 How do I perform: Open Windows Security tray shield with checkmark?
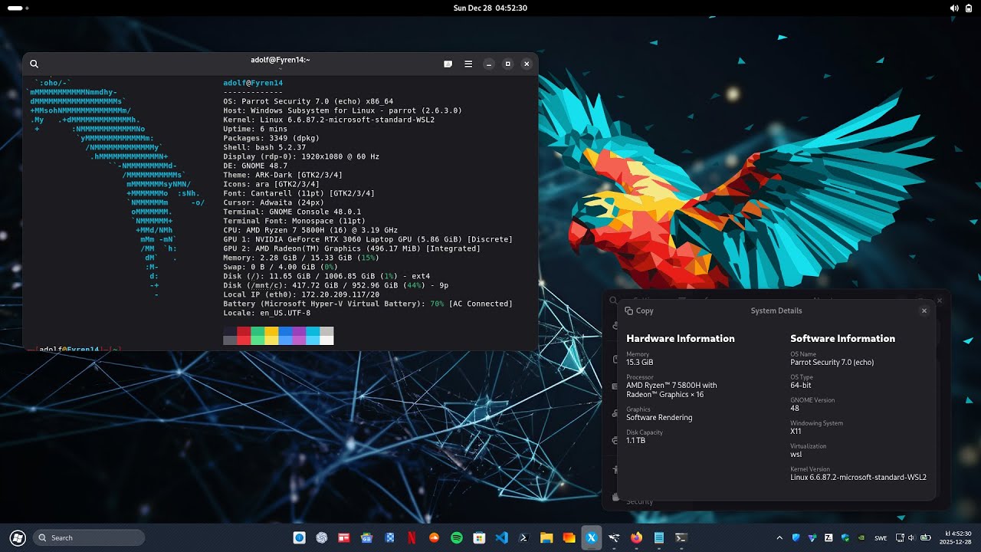click(x=845, y=537)
